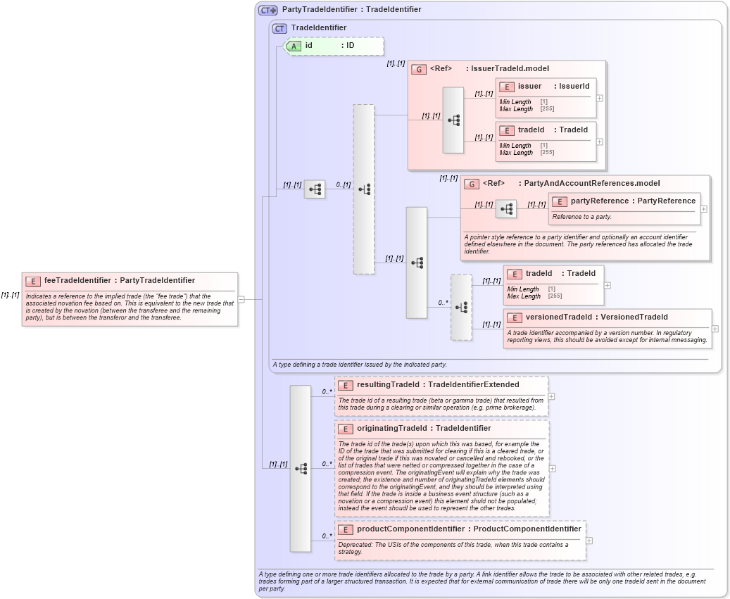Click the E icon of productComponentIdentifier element
730x599 pixels.
(345, 529)
